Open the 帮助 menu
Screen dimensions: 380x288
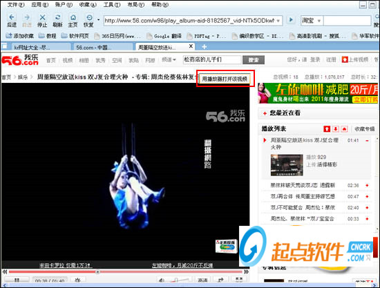tap(160, 5)
